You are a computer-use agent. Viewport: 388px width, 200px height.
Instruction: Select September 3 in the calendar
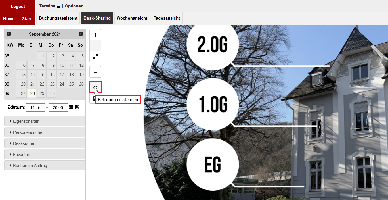click(x=61, y=56)
